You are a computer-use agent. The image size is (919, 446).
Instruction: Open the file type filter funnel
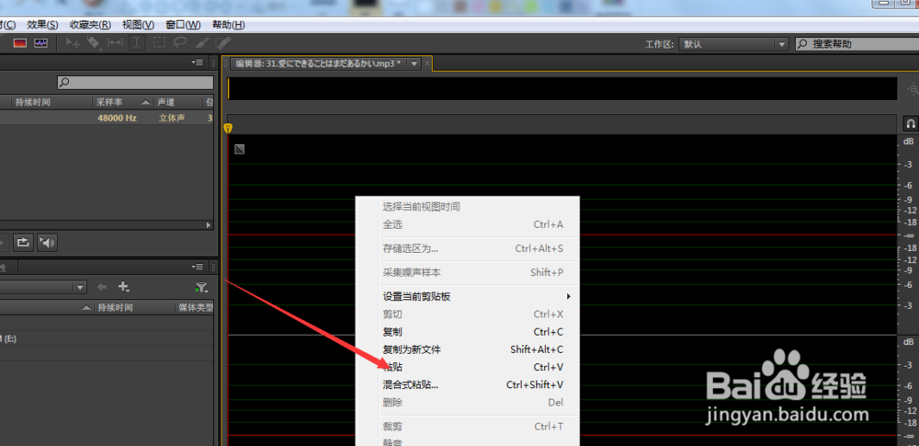click(x=201, y=287)
